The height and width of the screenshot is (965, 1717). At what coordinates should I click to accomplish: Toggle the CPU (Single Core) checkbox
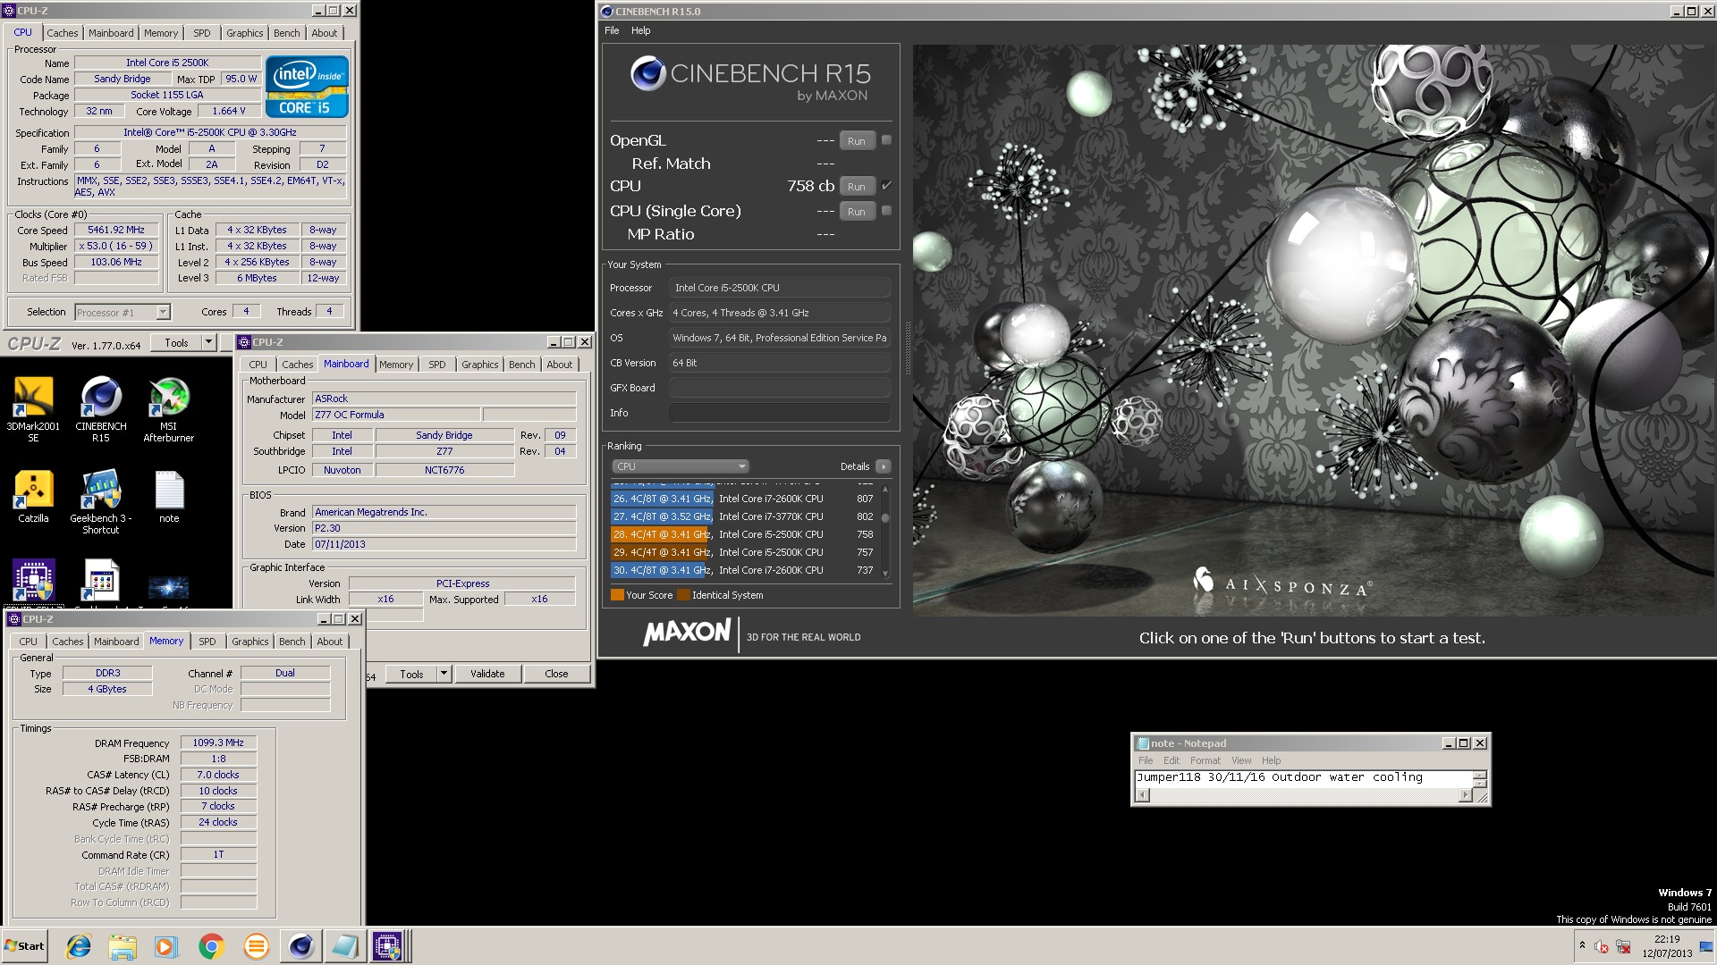(x=886, y=211)
